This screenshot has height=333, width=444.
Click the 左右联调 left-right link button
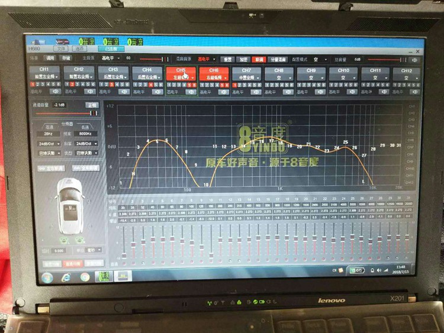pos(52,169)
